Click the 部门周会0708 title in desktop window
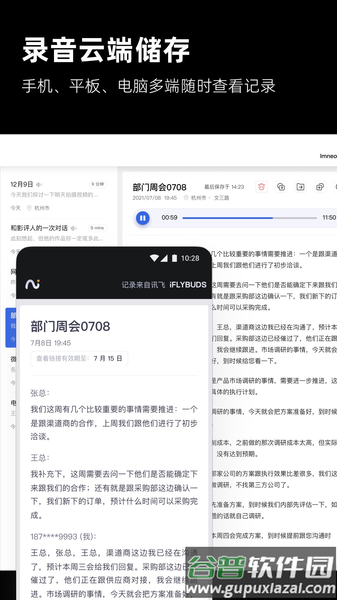337x600 pixels. pos(159,187)
